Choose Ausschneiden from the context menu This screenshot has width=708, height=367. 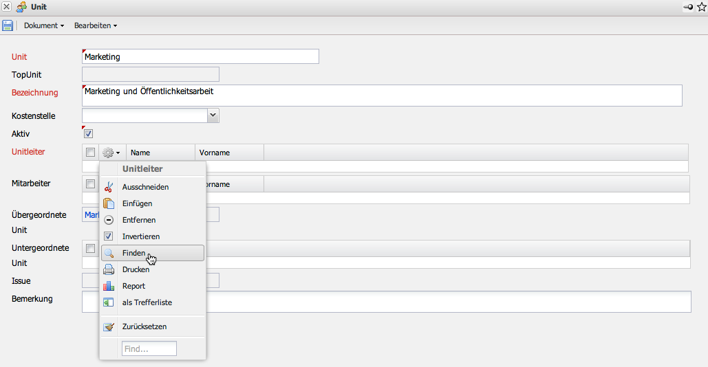coord(153,187)
